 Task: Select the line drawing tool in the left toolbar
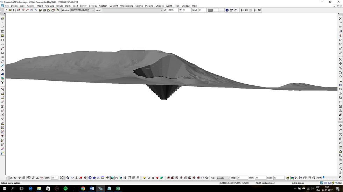(x=2, y=27)
